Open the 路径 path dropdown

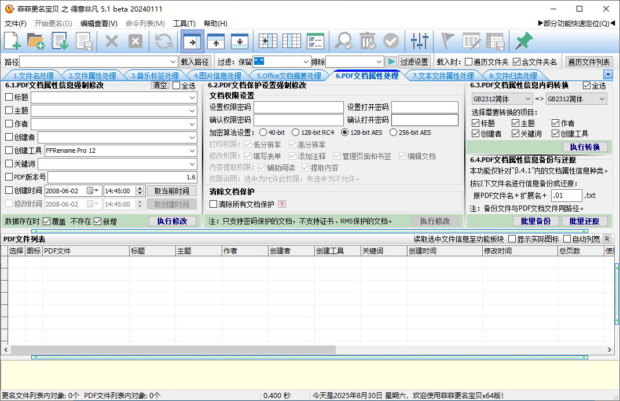[173, 62]
